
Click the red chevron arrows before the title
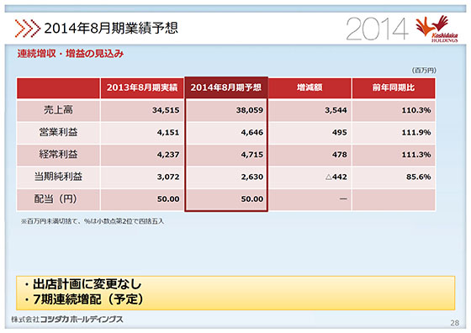[27, 29]
